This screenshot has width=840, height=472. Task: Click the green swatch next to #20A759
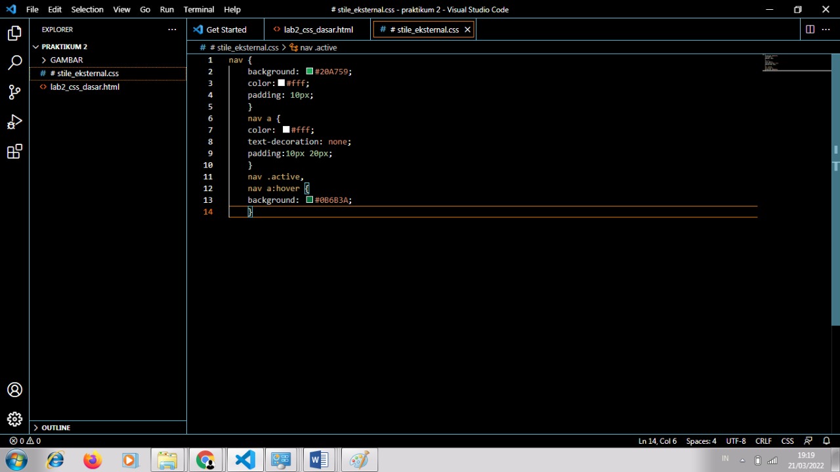[309, 71]
